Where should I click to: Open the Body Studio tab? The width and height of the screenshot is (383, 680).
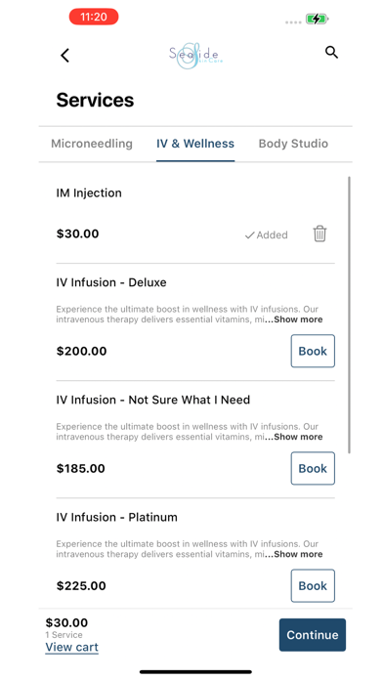click(293, 144)
